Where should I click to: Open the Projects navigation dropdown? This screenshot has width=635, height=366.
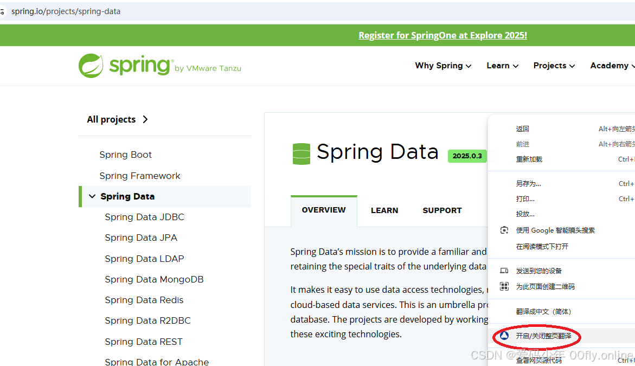[554, 66]
